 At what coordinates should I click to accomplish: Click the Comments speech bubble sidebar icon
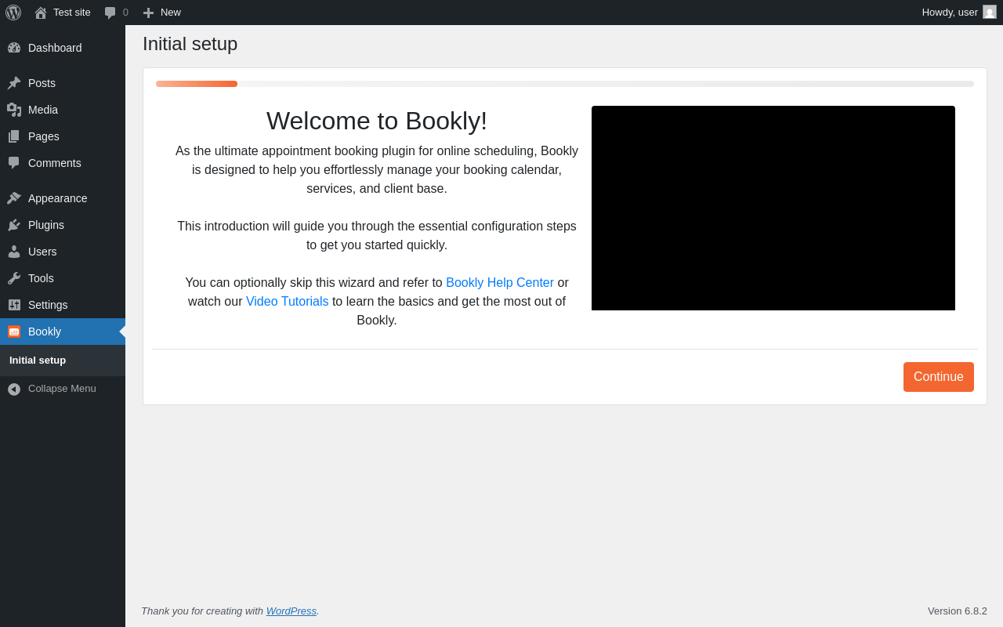click(14, 163)
